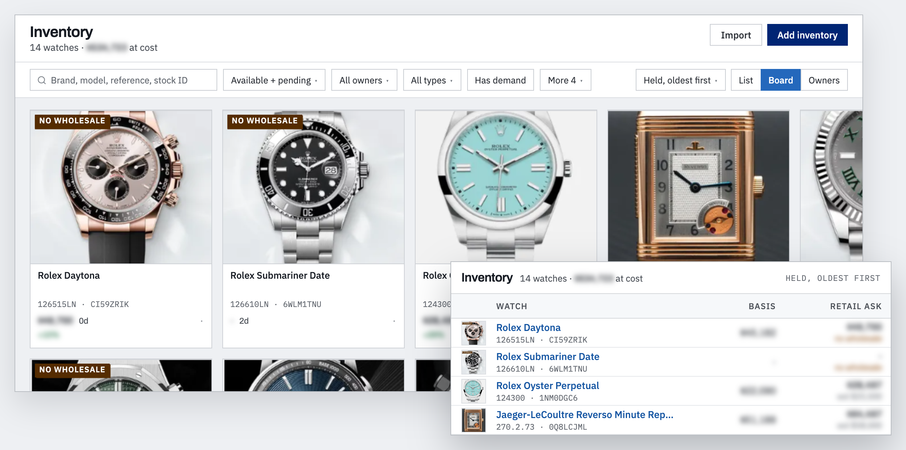
Task: Click the "2d" held time on Submariner card
Action: (x=244, y=321)
